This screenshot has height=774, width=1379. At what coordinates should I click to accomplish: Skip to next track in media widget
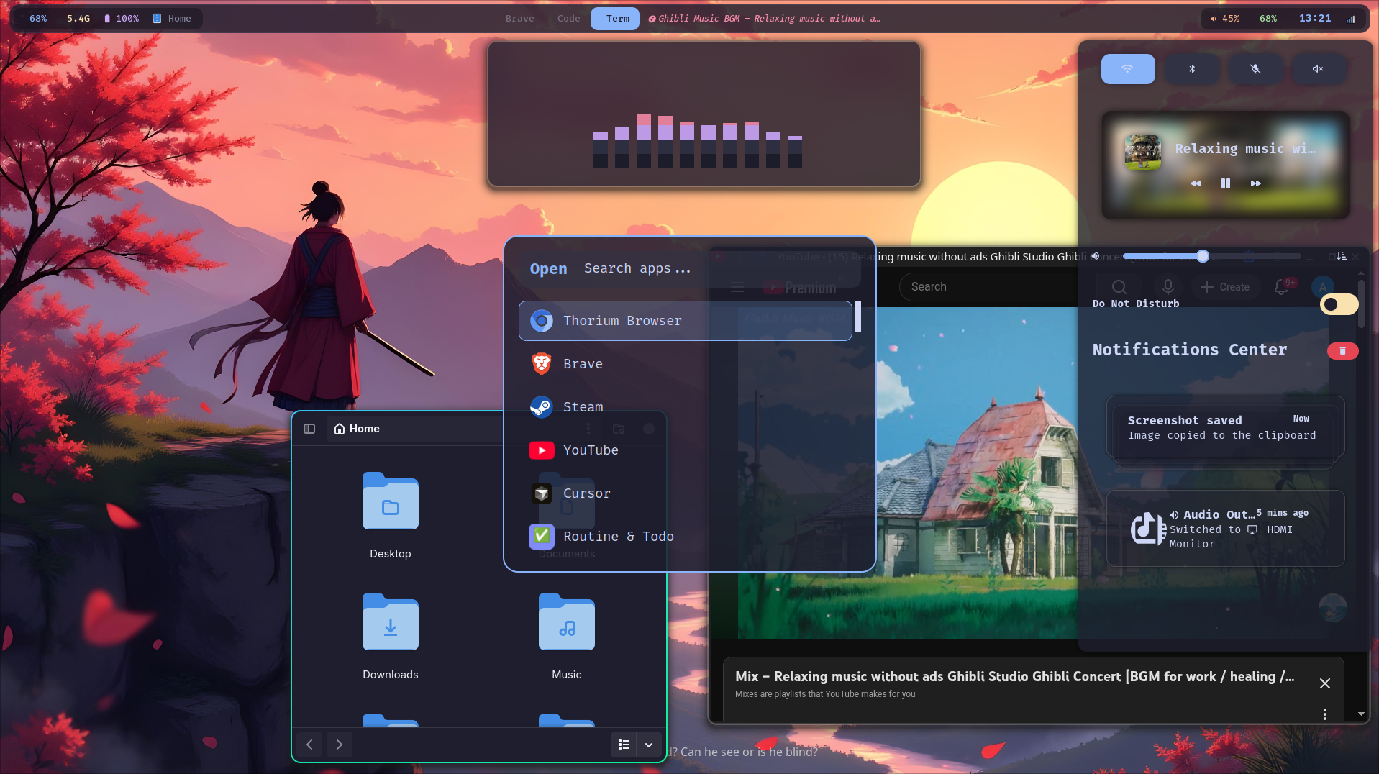[x=1256, y=183]
